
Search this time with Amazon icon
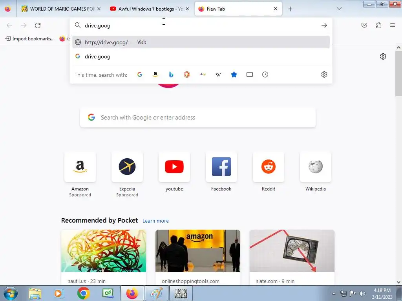point(155,74)
